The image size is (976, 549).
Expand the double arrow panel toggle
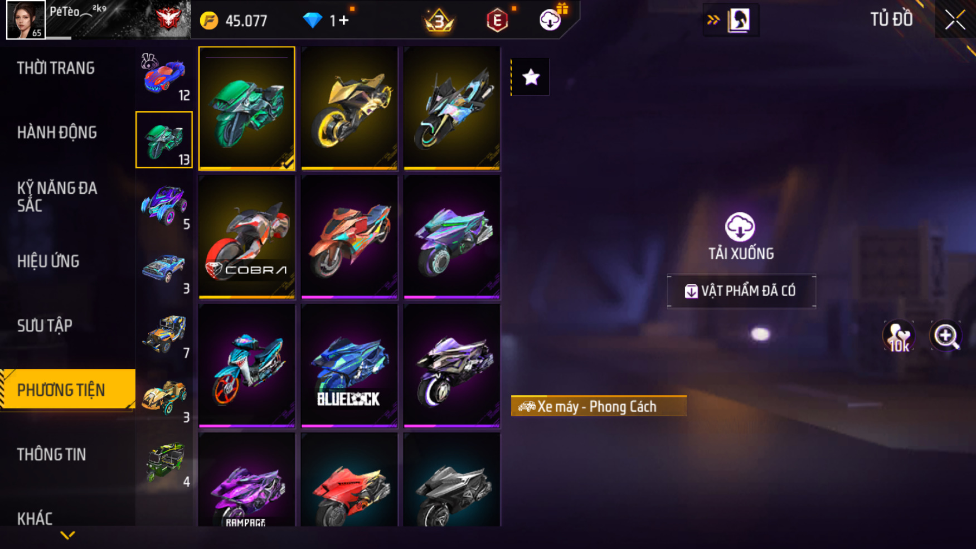(x=713, y=20)
